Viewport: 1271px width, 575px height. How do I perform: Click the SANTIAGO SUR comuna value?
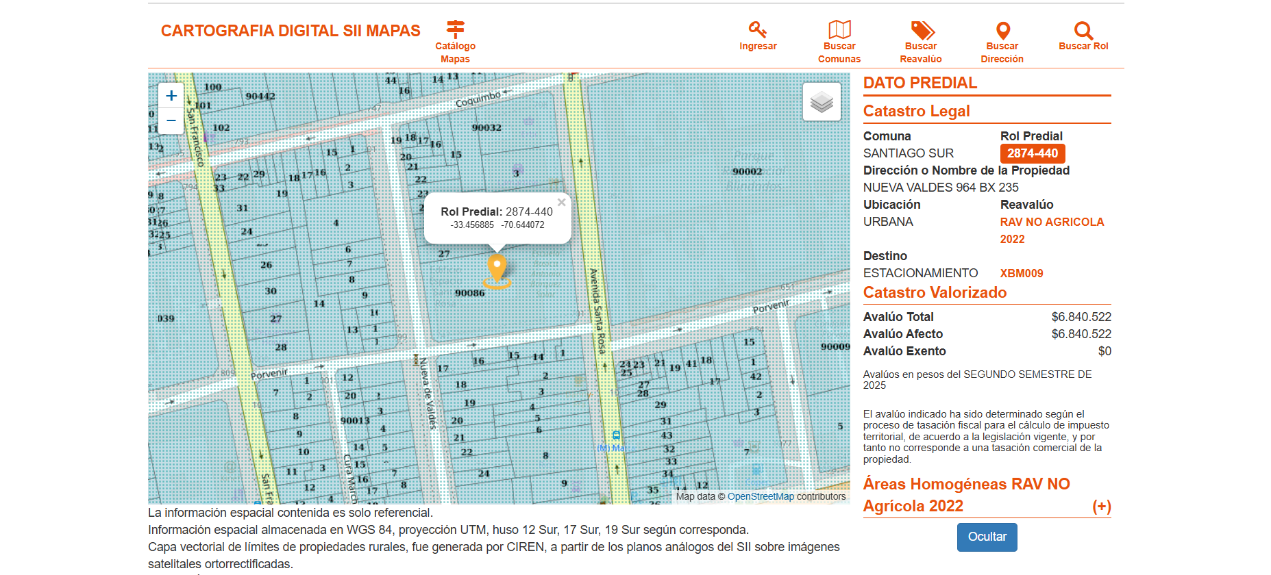[x=909, y=153]
